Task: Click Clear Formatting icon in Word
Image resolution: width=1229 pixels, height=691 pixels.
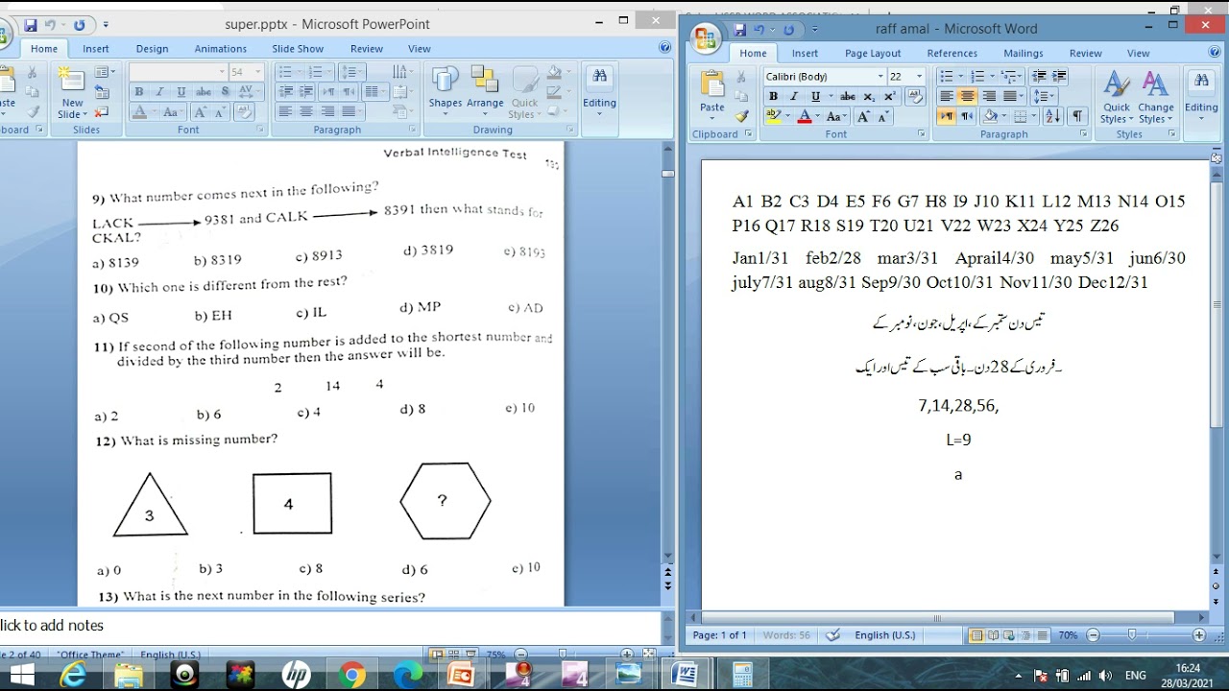Action: (x=916, y=96)
